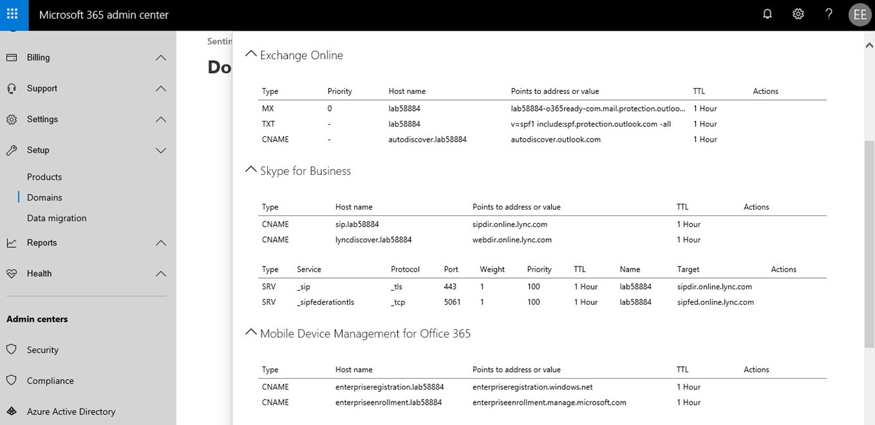Collapse the Setup section chevron
Image resolution: width=875 pixels, height=425 pixels.
click(161, 151)
